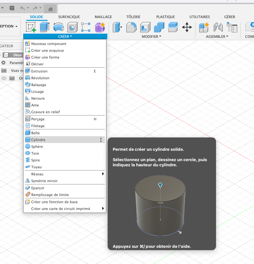Collapse the CRÉER dropdown menu
This screenshot has width=254, height=264.
coord(65,37)
